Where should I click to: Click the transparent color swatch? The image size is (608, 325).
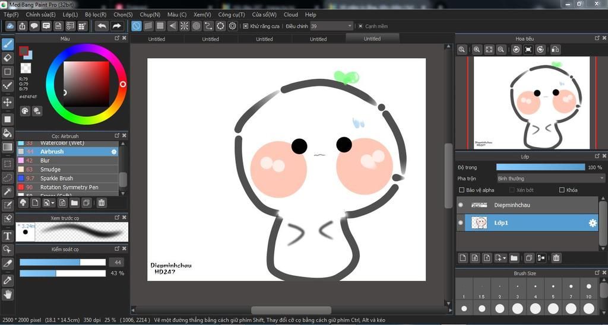coord(26,69)
